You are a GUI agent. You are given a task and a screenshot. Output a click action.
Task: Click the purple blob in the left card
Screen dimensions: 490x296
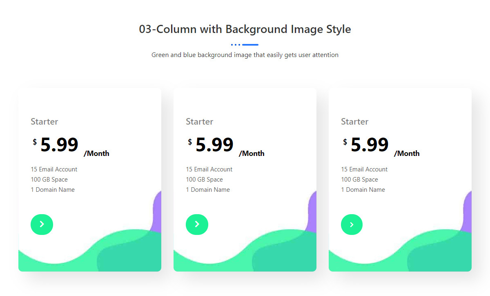click(x=157, y=212)
